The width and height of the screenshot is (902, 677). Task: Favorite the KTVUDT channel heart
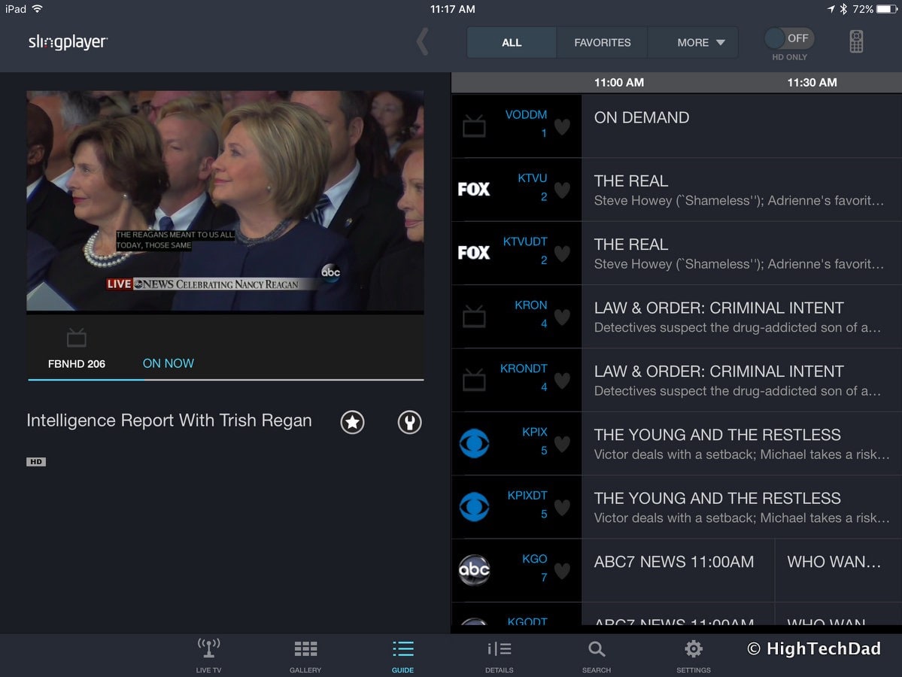click(x=562, y=253)
